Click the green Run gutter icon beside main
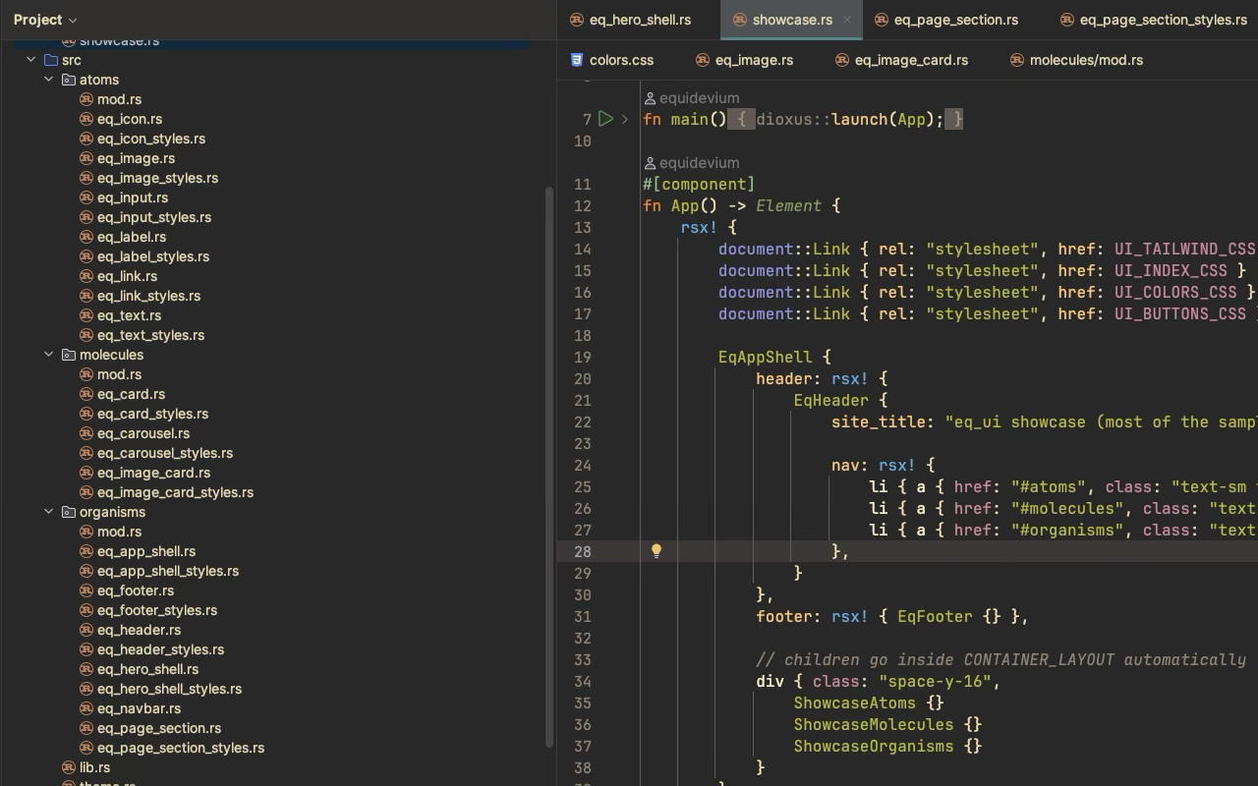Screen dimensions: 1258x786 tap(605, 119)
